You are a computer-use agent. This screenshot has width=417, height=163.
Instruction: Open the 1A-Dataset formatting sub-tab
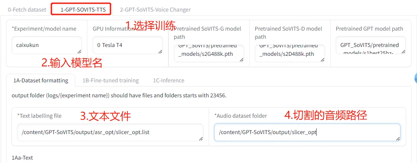point(41,80)
